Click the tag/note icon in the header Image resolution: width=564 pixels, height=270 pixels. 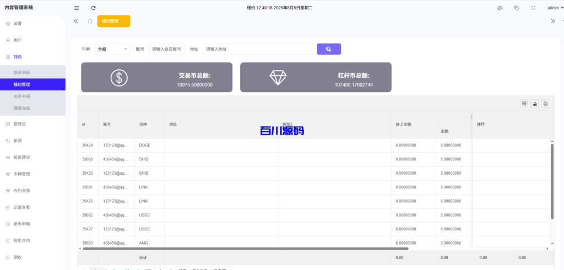[x=517, y=8]
